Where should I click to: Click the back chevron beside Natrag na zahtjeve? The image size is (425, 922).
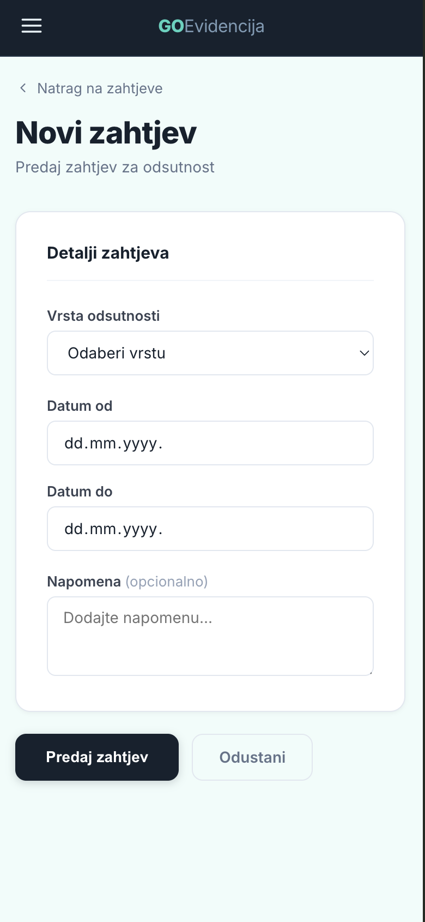click(23, 88)
